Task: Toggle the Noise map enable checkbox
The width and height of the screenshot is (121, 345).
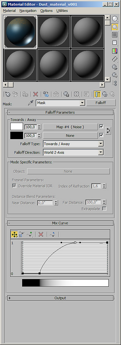Action: click(101, 127)
